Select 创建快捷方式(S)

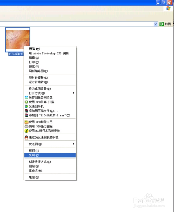50,162
